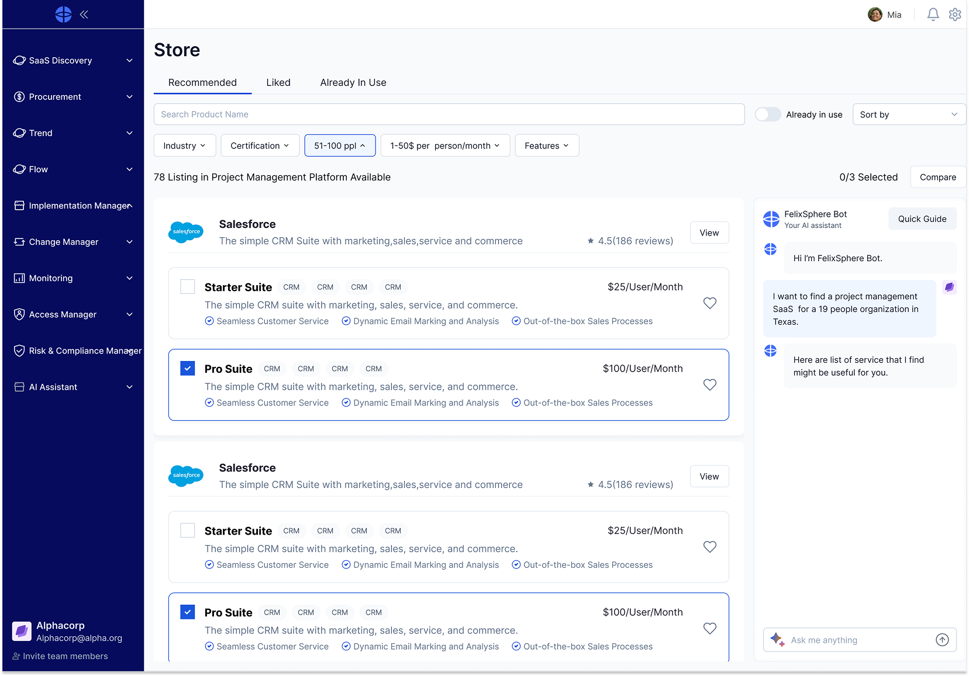Image resolution: width=969 pixels, height=676 pixels.
Task: Like the first Starter Suite with heart icon
Action: click(709, 303)
